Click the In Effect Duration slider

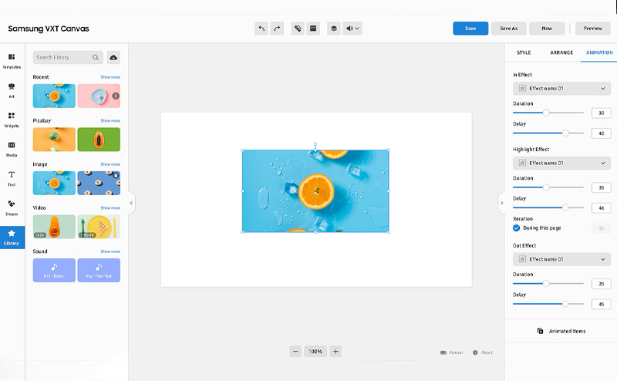click(548, 113)
